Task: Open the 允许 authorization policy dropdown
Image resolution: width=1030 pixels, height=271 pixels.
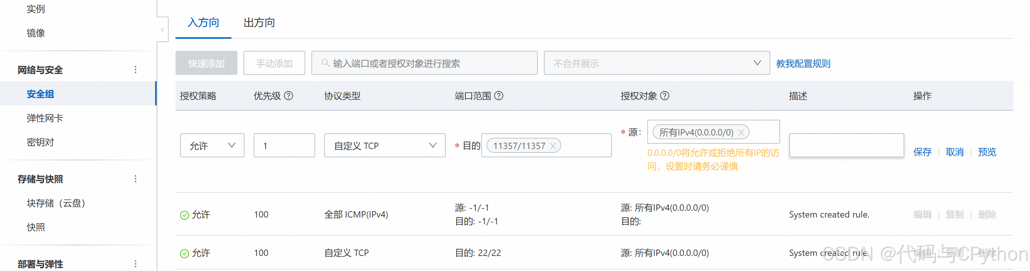Action: pos(212,145)
